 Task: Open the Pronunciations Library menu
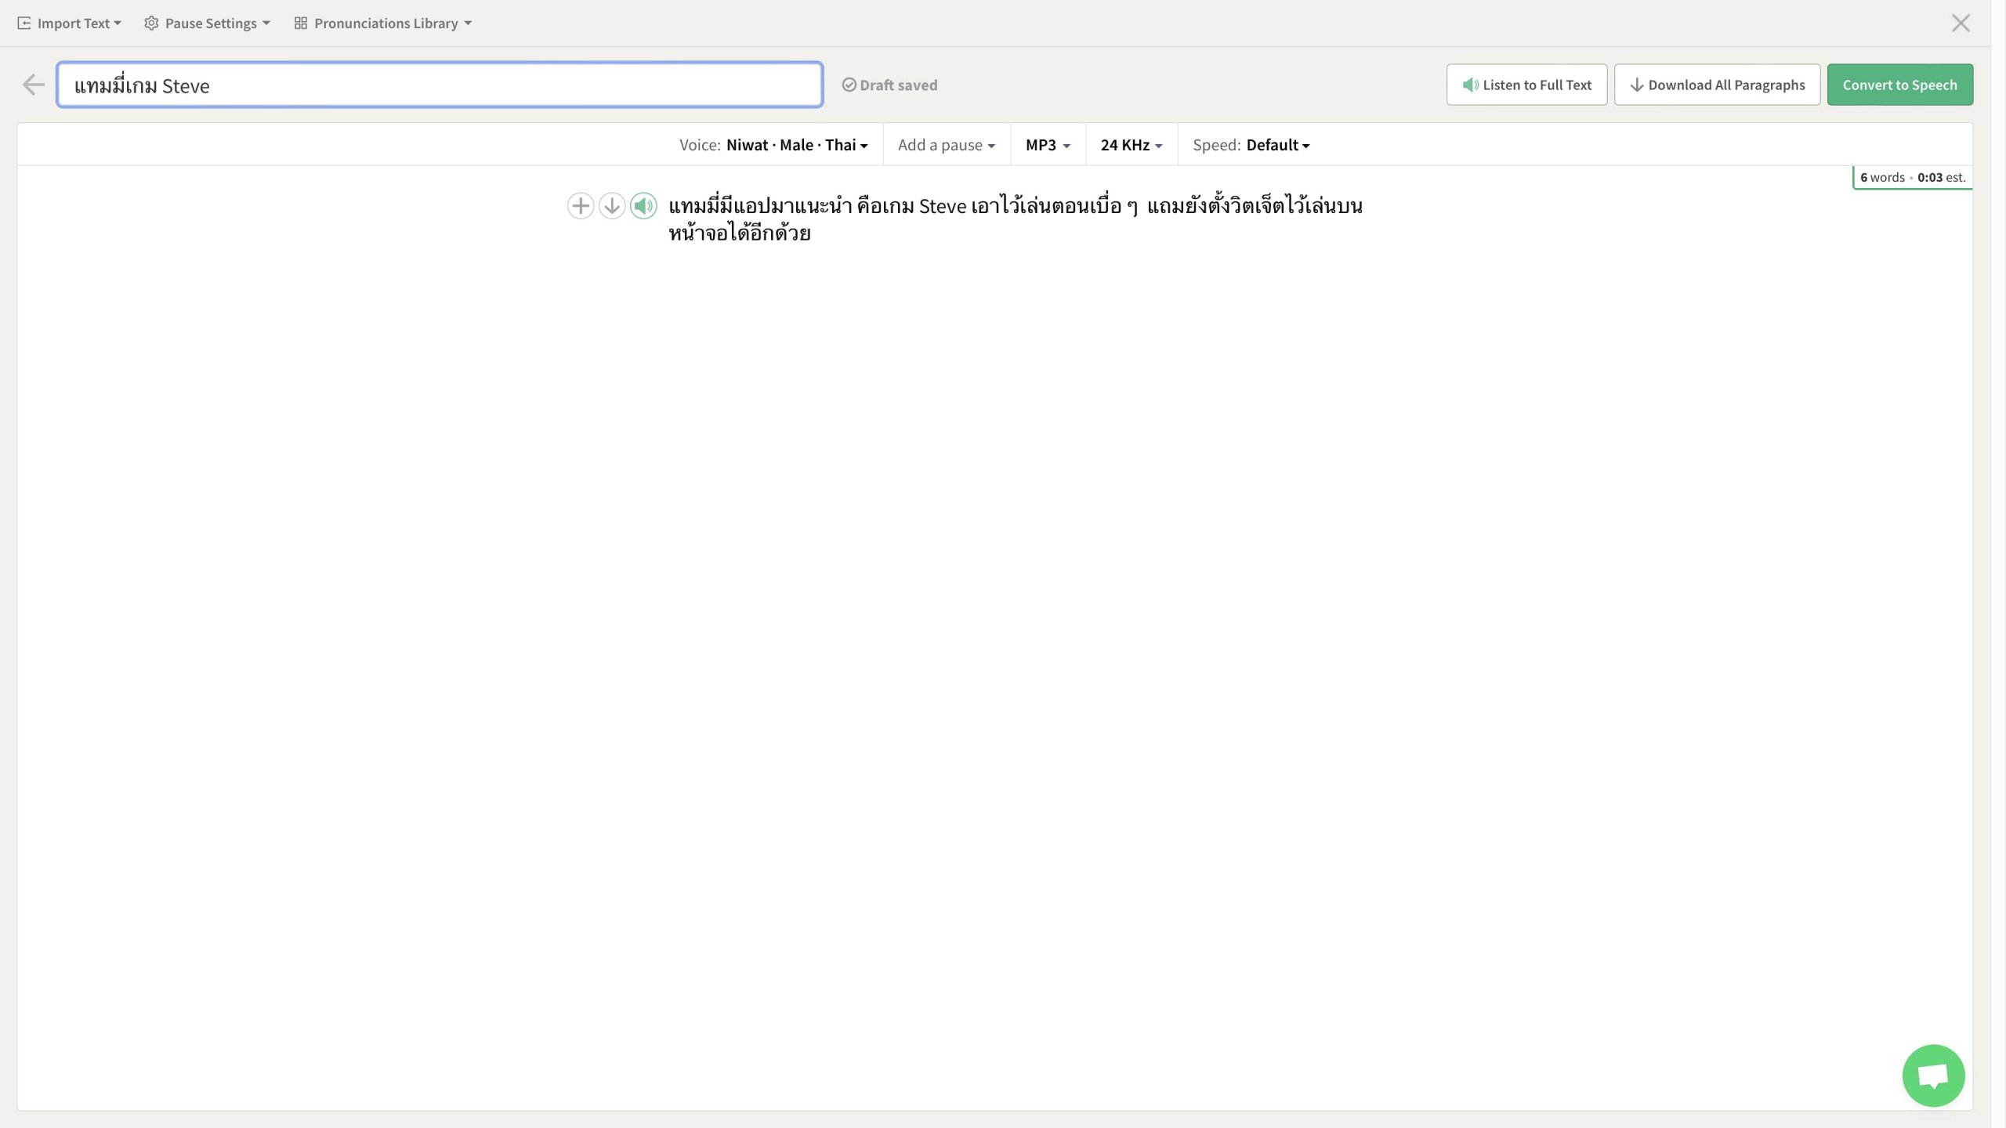point(386,23)
